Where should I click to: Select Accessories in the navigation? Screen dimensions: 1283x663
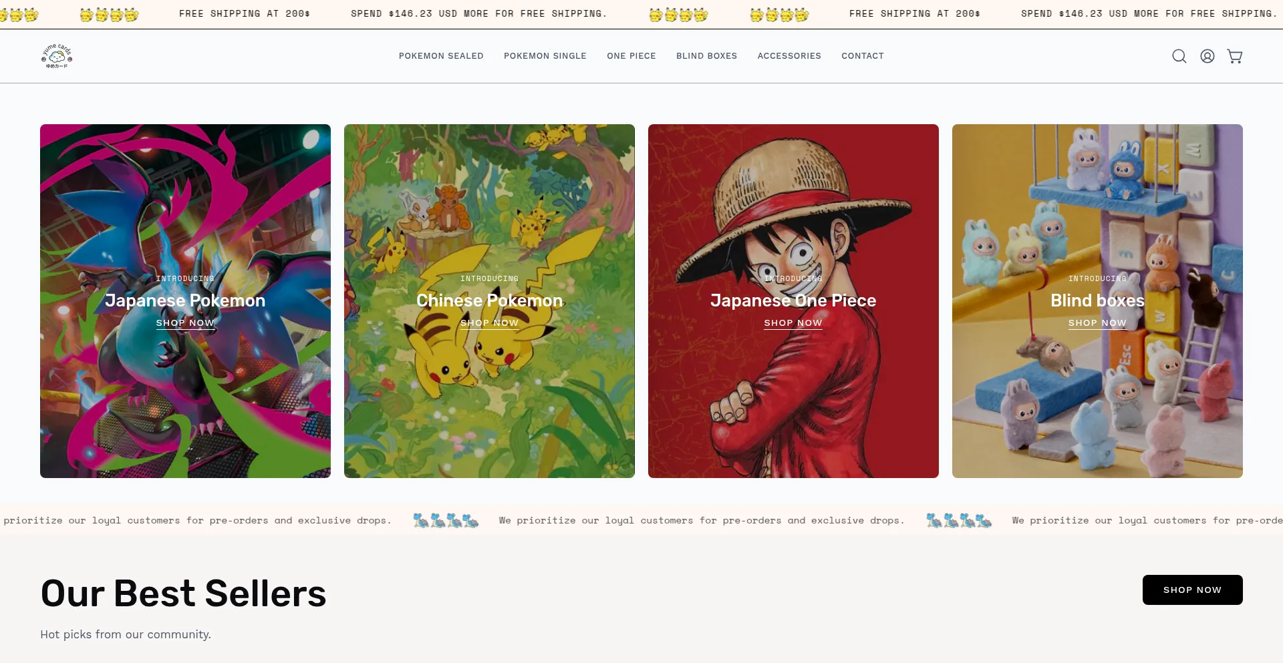tap(789, 56)
